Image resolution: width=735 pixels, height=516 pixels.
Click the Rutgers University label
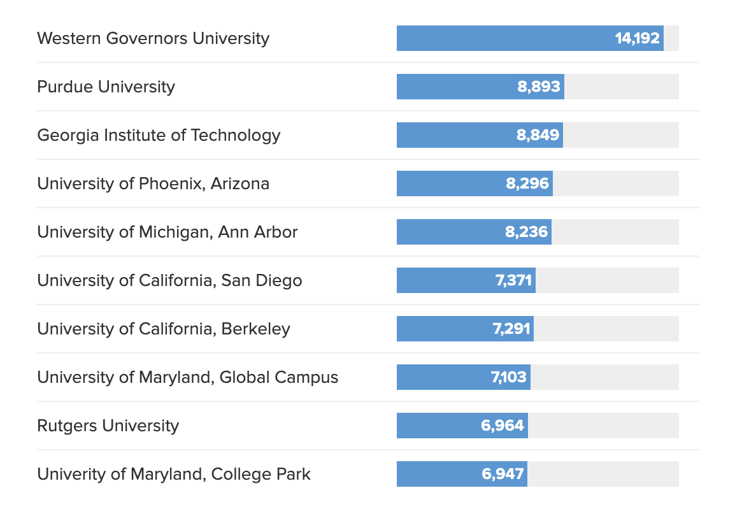[108, 426]
